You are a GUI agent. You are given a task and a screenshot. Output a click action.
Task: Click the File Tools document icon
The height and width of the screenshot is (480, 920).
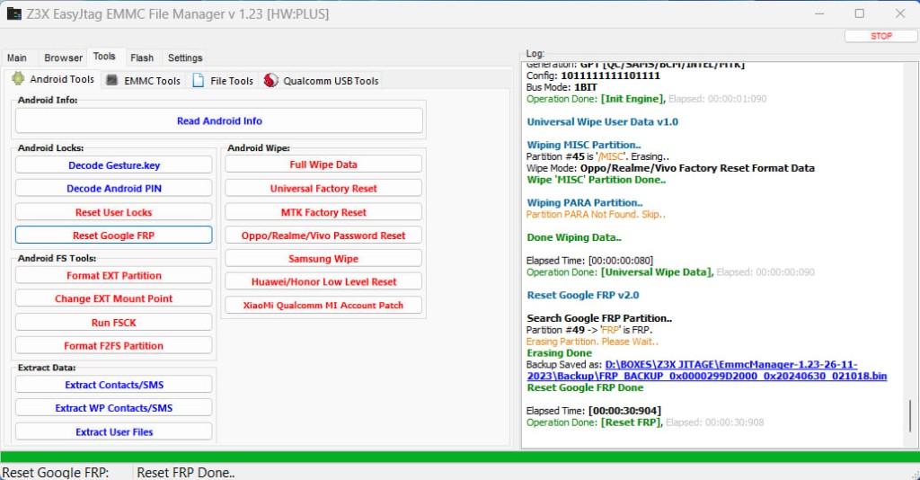199,80
